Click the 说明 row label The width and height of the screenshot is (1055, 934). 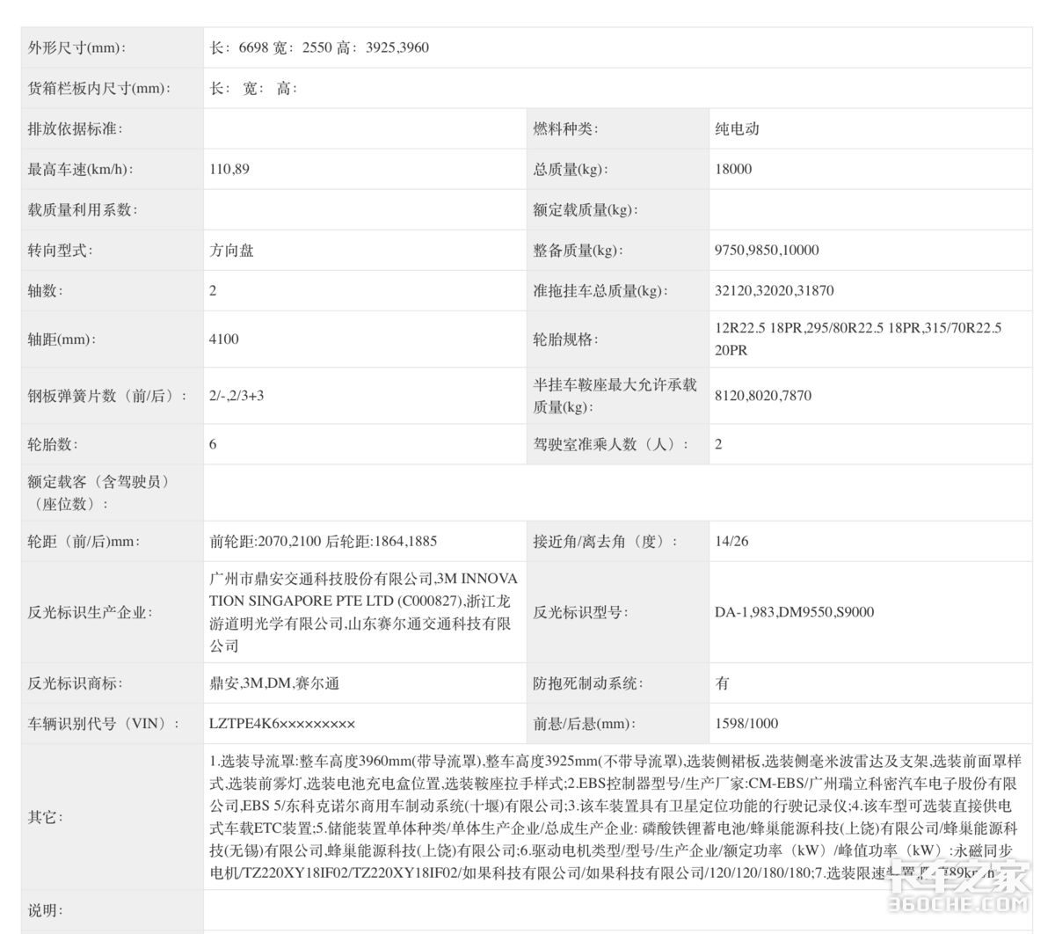[x=45, y=910]
